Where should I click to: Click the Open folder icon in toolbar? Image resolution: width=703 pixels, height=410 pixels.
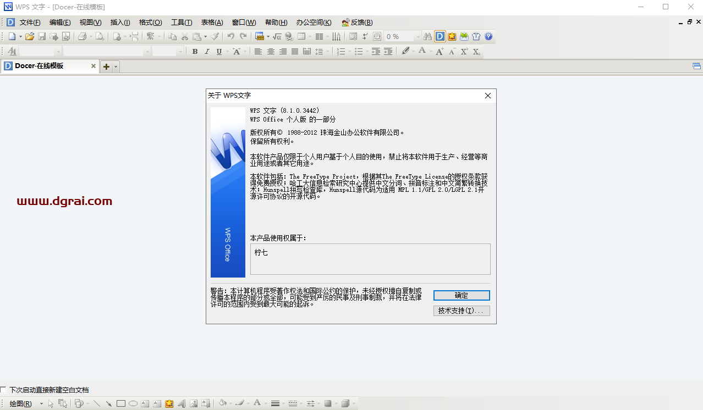click(30, 37)
